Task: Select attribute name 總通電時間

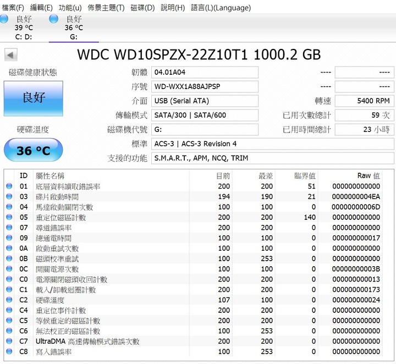Action: [53, 238]
